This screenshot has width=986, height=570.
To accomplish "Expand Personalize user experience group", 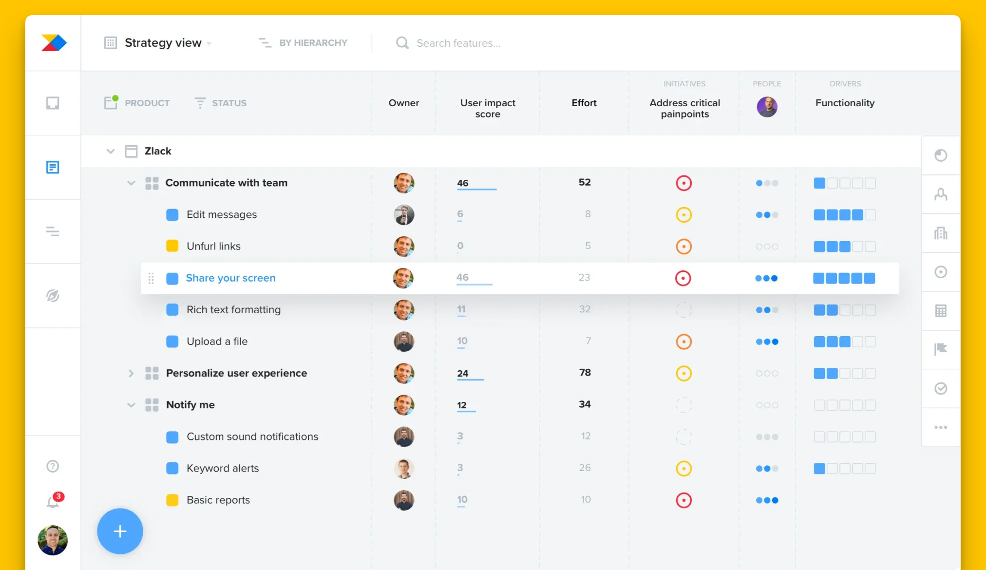I will (131, 373).
